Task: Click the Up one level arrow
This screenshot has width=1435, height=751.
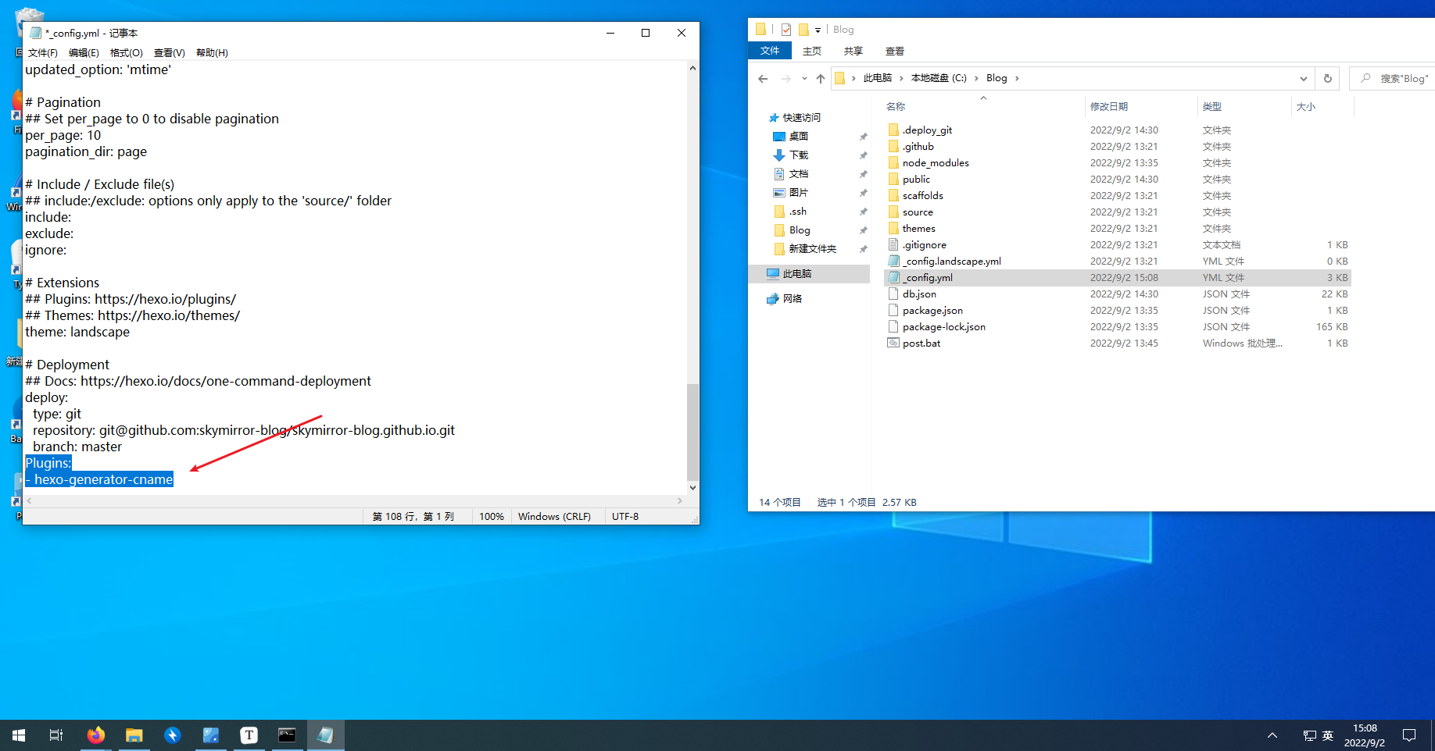Action: pos(820,78)
